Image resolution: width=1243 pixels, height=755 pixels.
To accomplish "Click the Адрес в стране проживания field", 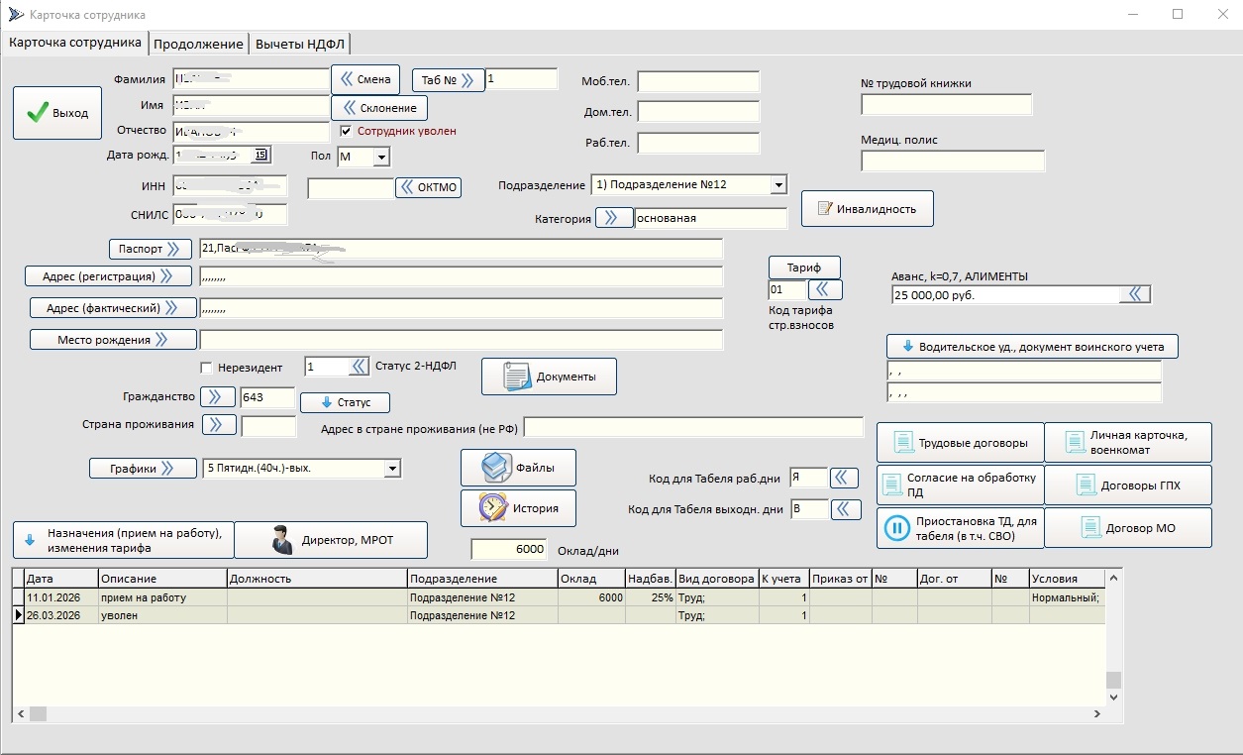I will (694, 427).
